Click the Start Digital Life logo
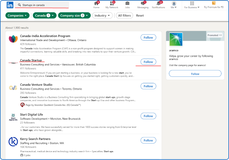This screenshot has width=229, height=160. point(13,117)
